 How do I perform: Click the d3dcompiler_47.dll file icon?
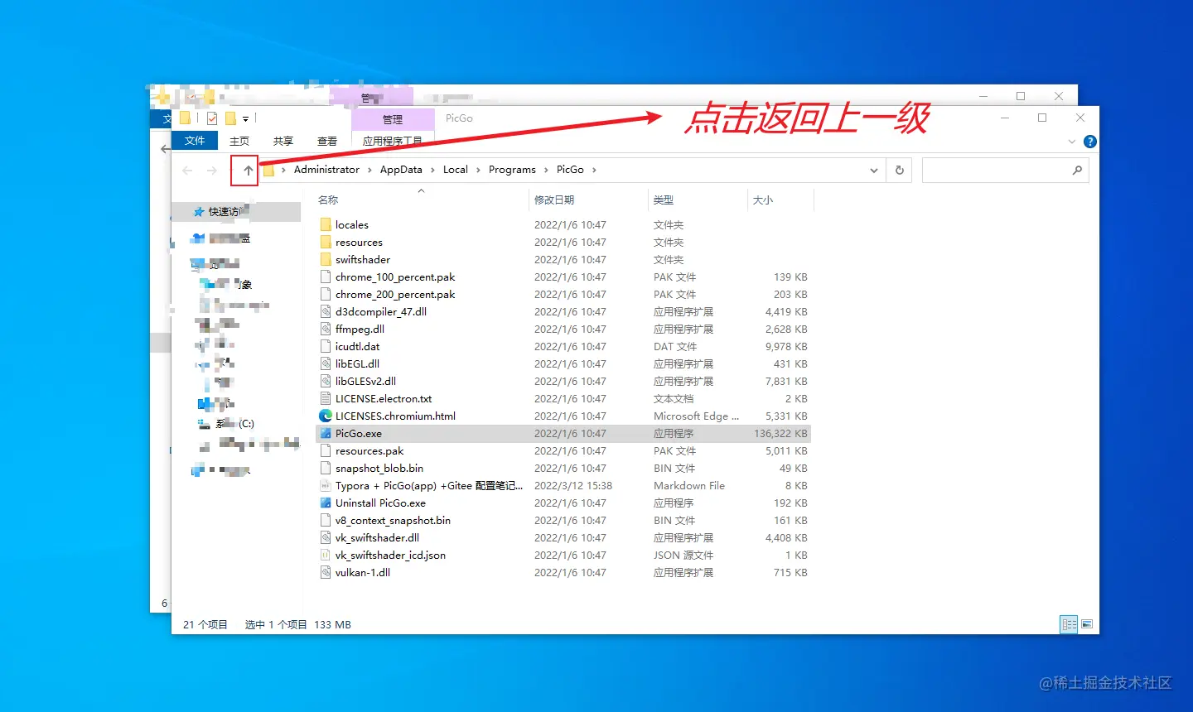(x=326, y=312)
